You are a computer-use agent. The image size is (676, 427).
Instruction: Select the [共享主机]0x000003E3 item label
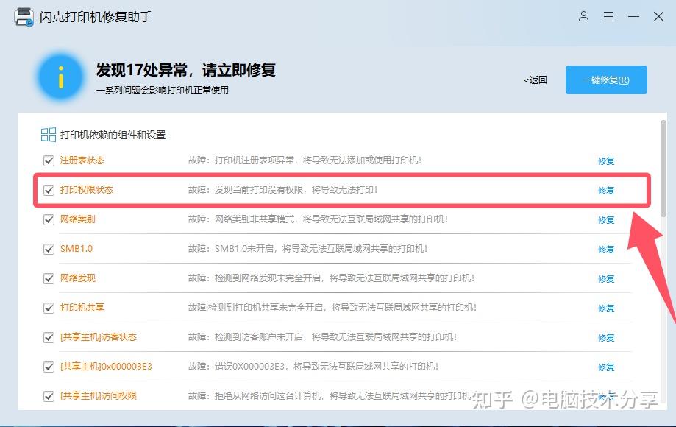106,366
